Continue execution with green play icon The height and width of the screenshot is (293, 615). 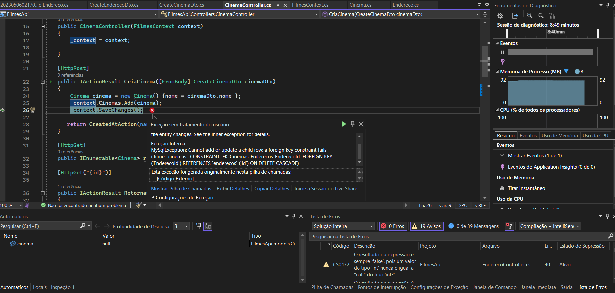(344, 124)
